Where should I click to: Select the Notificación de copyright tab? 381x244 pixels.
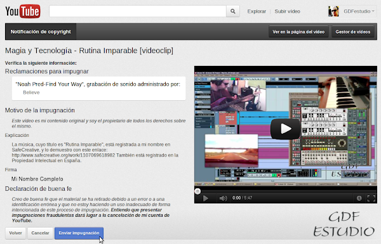(x=41, y=32)
